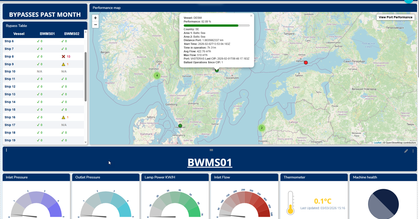419x219 pixels.
Task: Open the Leaflet attribution link
Action: [378, 143]
